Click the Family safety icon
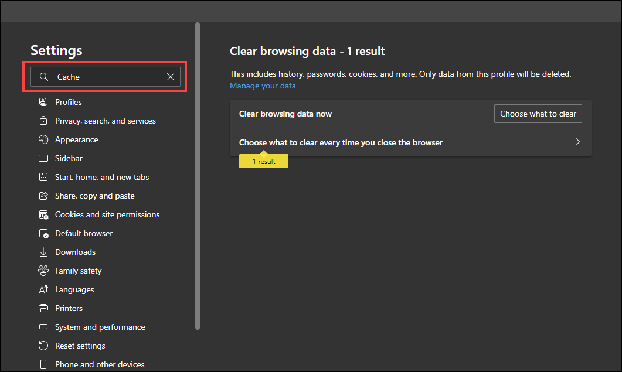The width and height of the screenshot is (622, 372). point(43,271)
